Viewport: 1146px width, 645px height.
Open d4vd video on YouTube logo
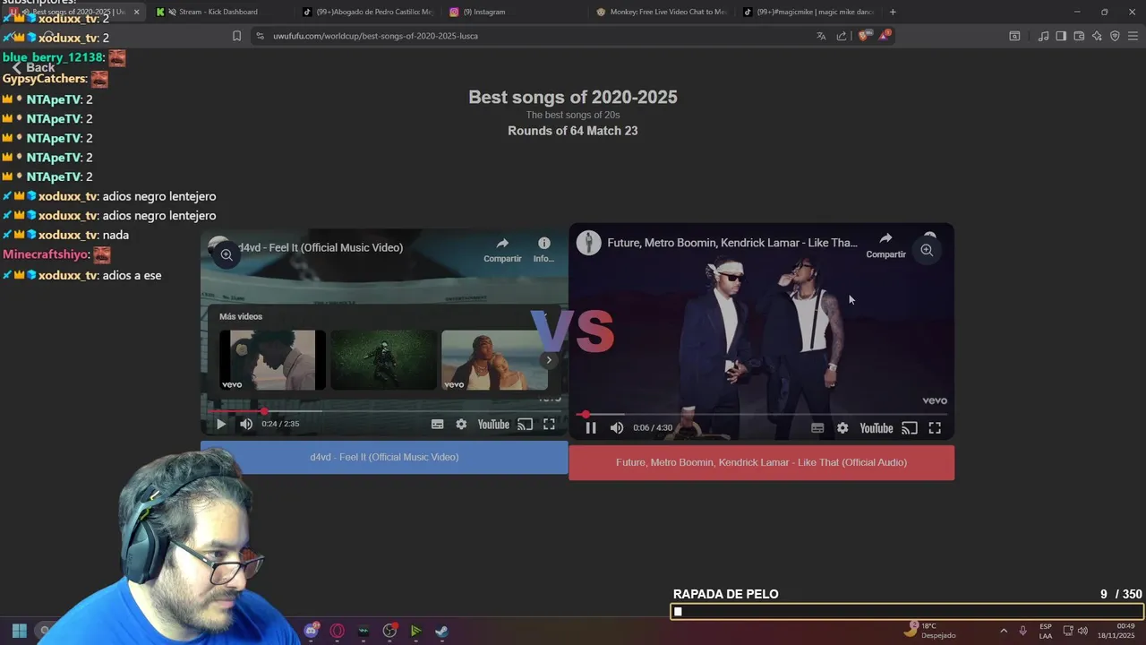(493, 425)
